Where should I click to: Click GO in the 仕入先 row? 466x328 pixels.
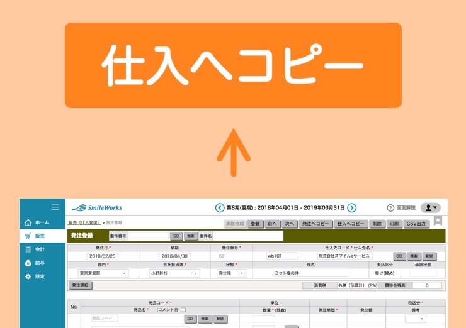399,256
